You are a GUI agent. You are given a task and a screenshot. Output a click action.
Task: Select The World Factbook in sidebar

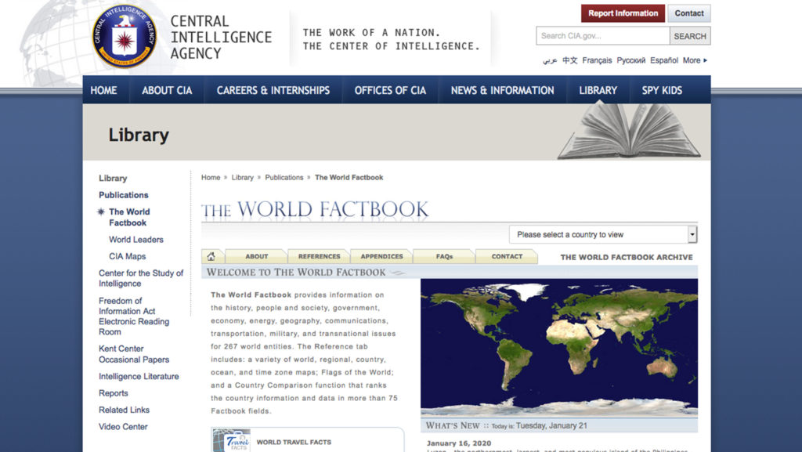[129, 217]
